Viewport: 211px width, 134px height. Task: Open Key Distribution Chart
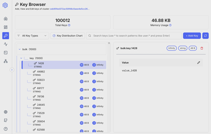point(67,36)
